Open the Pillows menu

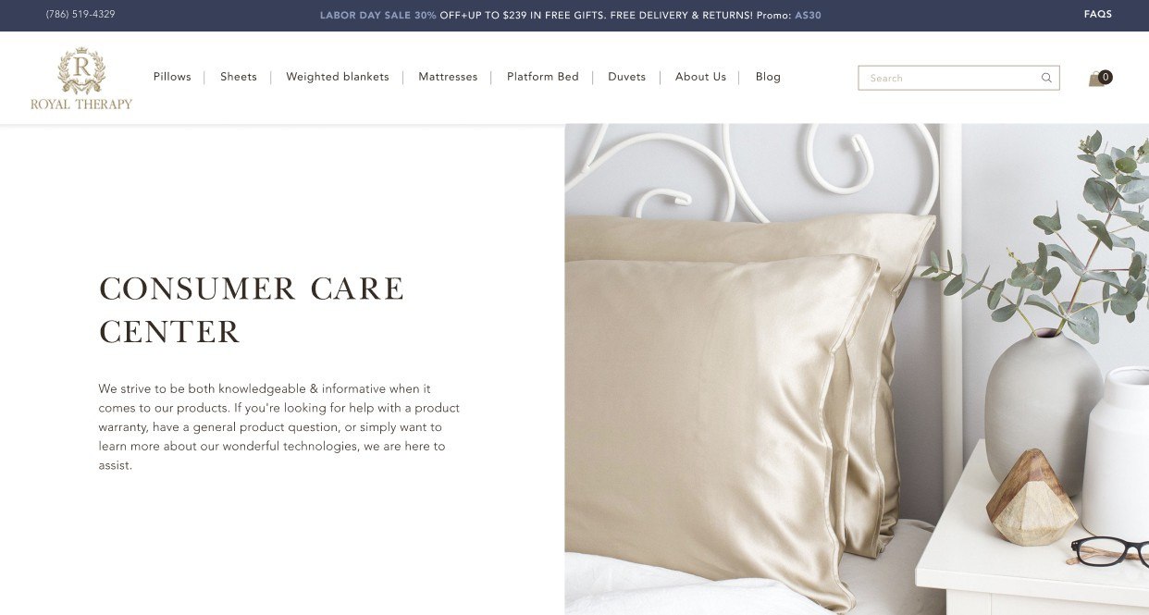172,77
